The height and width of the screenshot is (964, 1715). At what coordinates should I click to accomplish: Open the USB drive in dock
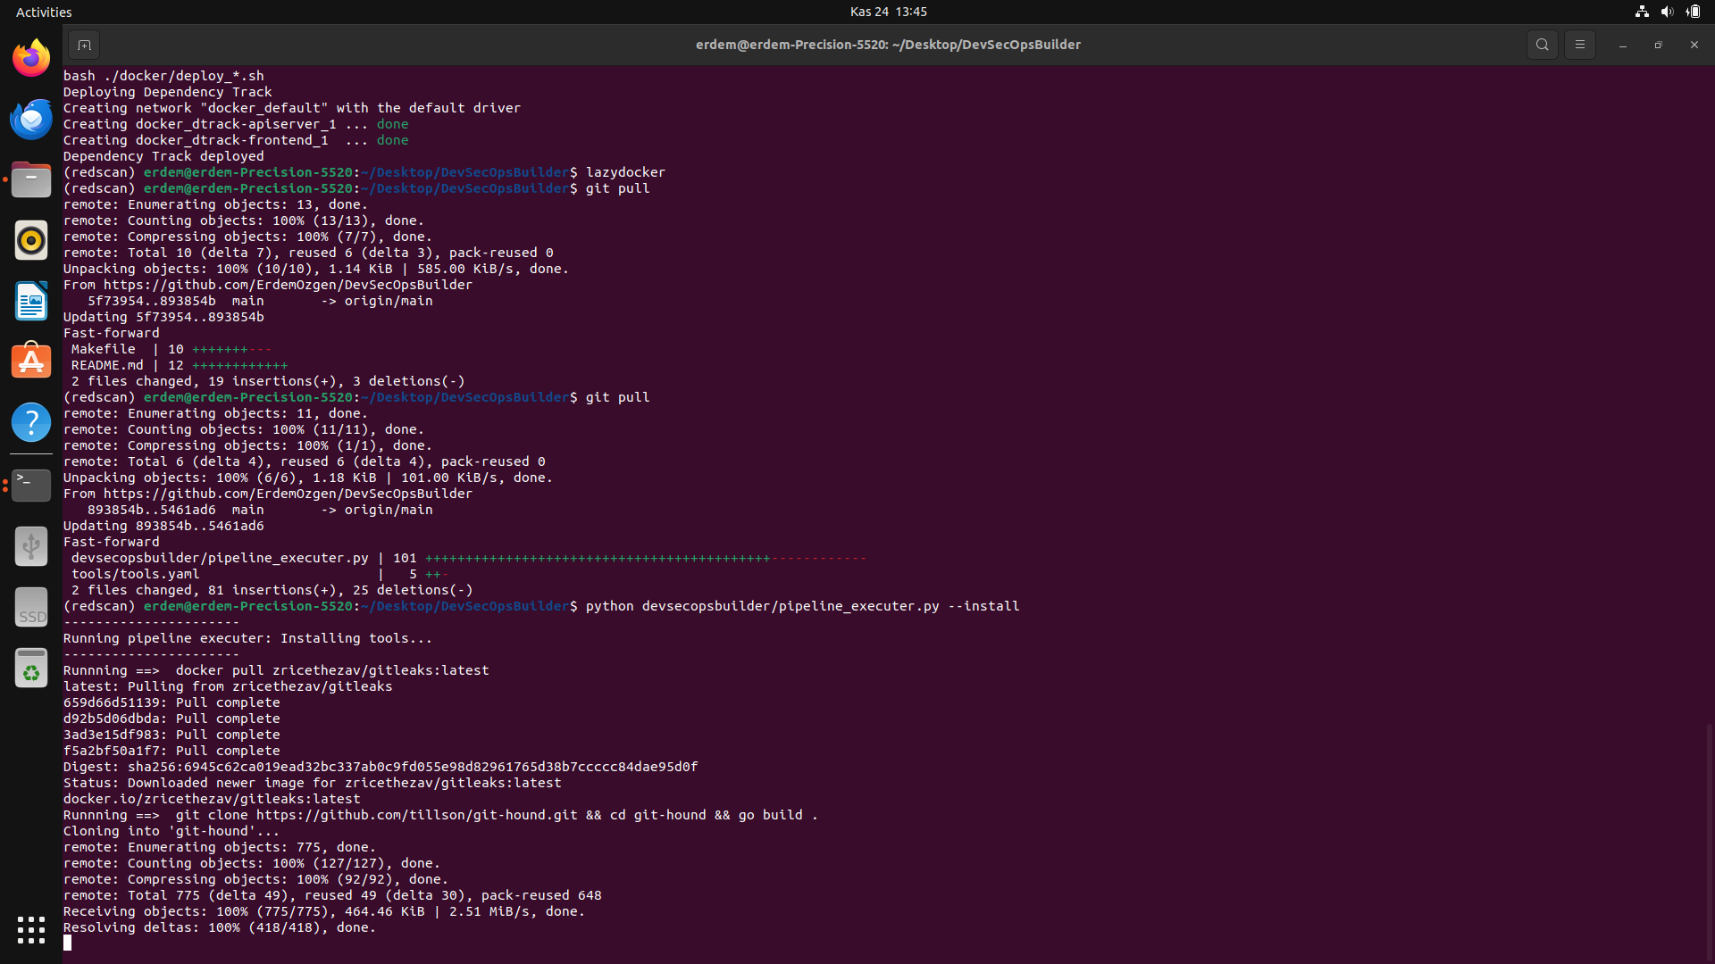click(31, 545)
